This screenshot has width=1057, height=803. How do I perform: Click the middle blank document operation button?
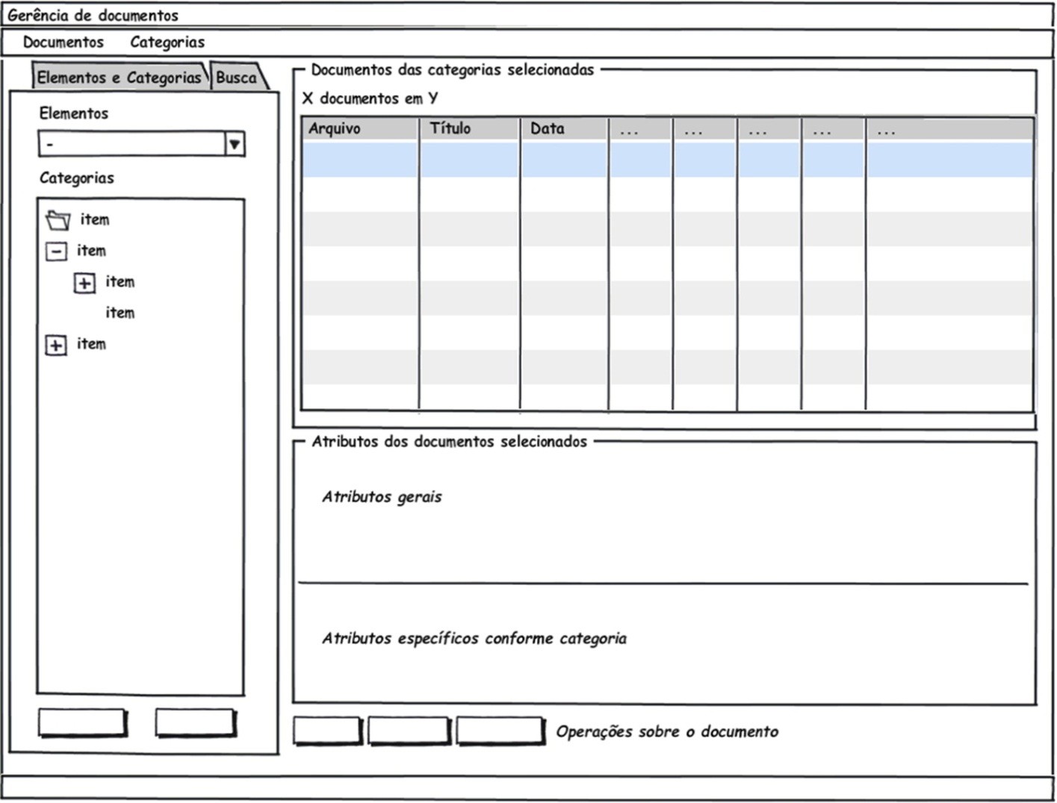pyautogui.click(x=409, y=731)
